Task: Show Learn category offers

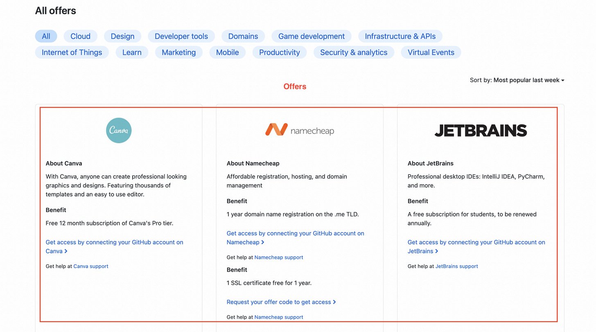Action: click(132, 52)
